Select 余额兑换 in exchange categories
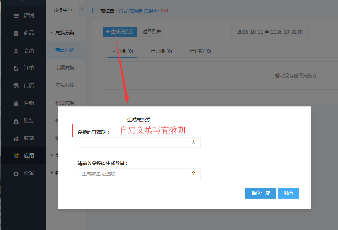 click(x=66, y=67)
